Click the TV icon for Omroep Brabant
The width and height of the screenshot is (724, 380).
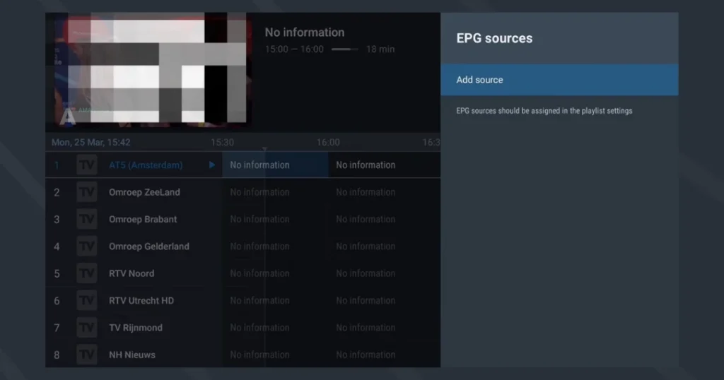pyautogui.click(x=87, y=220)
